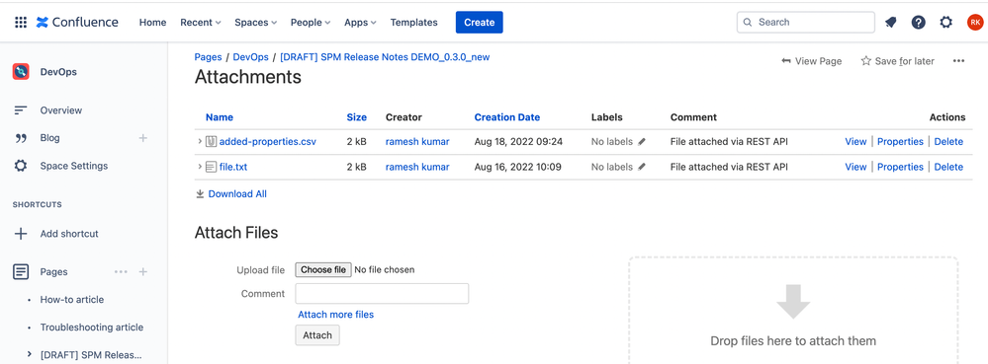The height and width of the screenshot is (364, 988).
Task: Open the Apps dropdown menu
Action: pos(360,22)
